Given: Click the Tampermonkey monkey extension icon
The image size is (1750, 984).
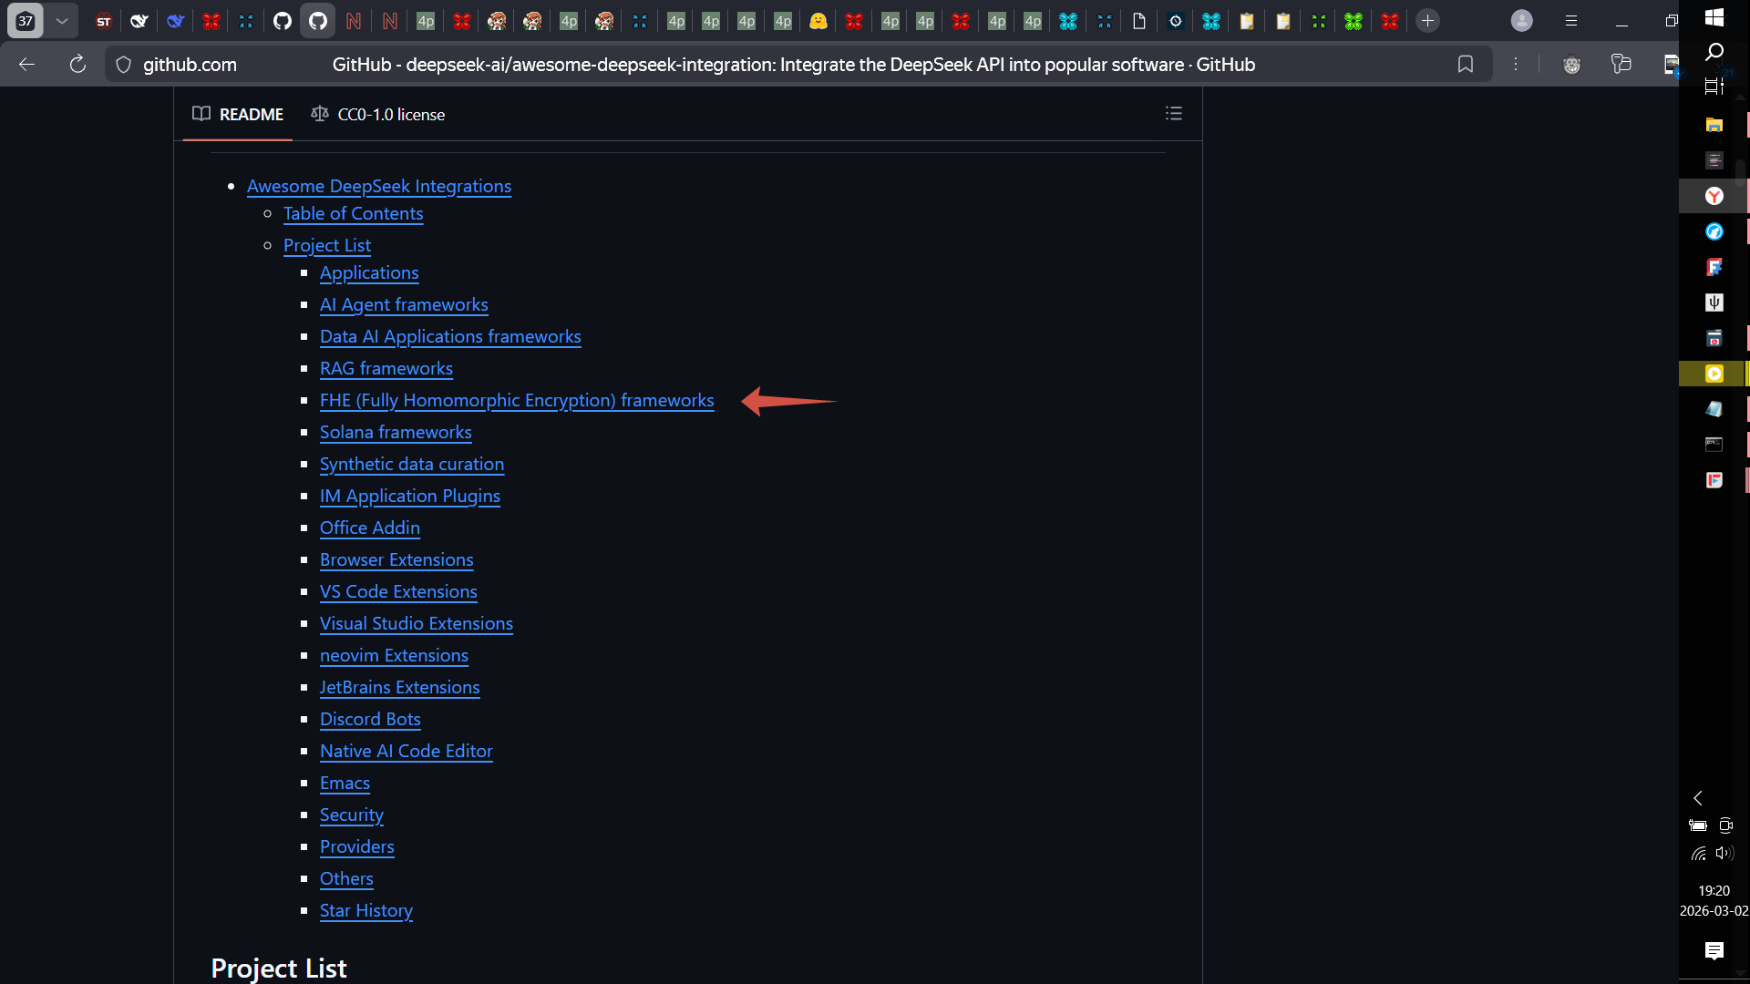Looking at the screenshot, I should point(1571,65).
